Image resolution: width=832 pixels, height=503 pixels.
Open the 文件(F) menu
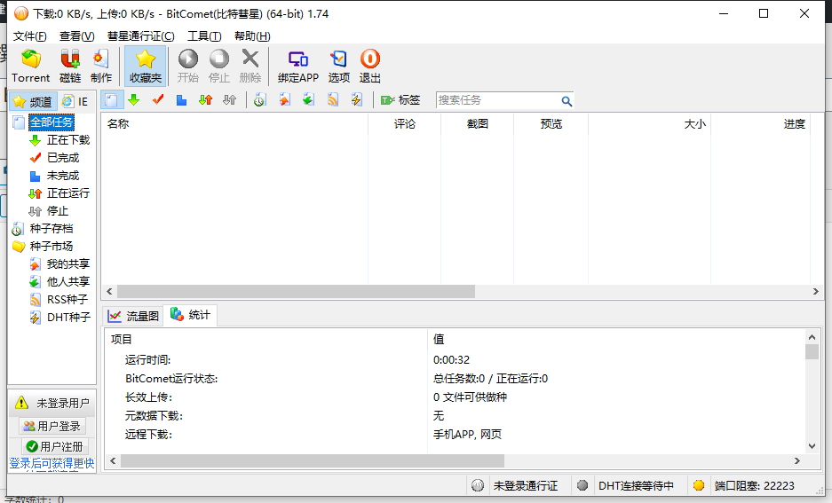pos(29,36)
